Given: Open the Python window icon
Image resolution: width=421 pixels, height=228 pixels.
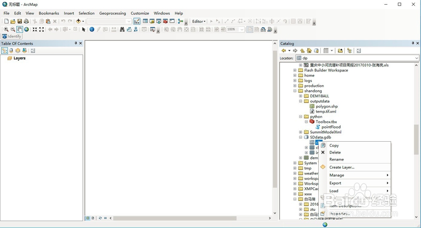Looking at the screenshot, I should click(x=172, y=21).
